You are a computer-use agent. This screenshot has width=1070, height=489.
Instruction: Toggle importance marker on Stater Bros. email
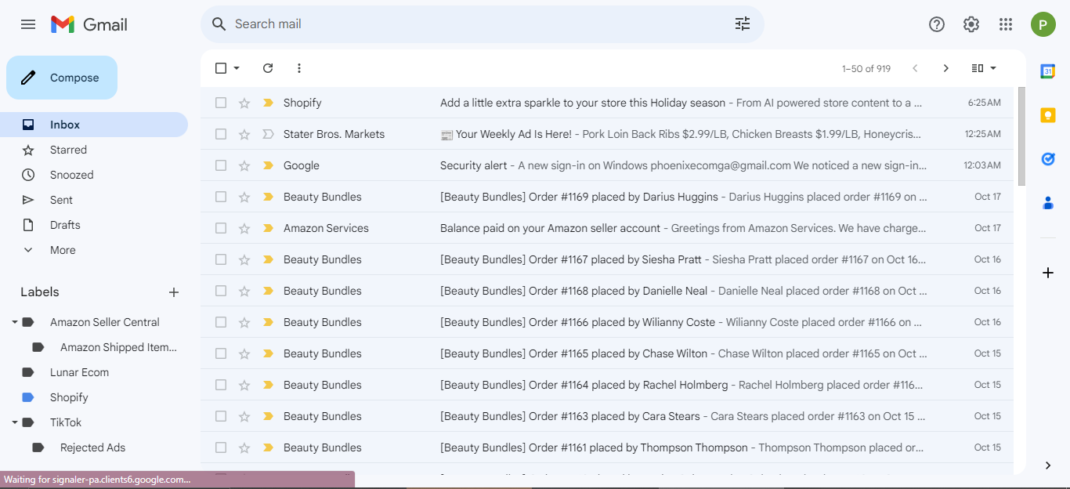[x=268, y=134]
